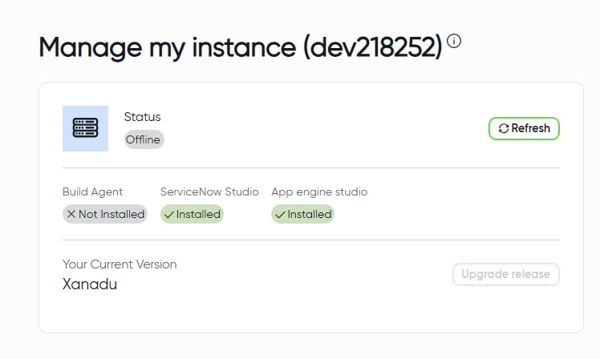The height and width of the screenshot is (359, 600).
Task: Click the dev218252 instance ID in title
Action: (373, 47)
